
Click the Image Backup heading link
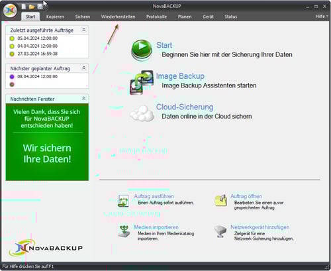pyautogui.click(x=180, y=76)
